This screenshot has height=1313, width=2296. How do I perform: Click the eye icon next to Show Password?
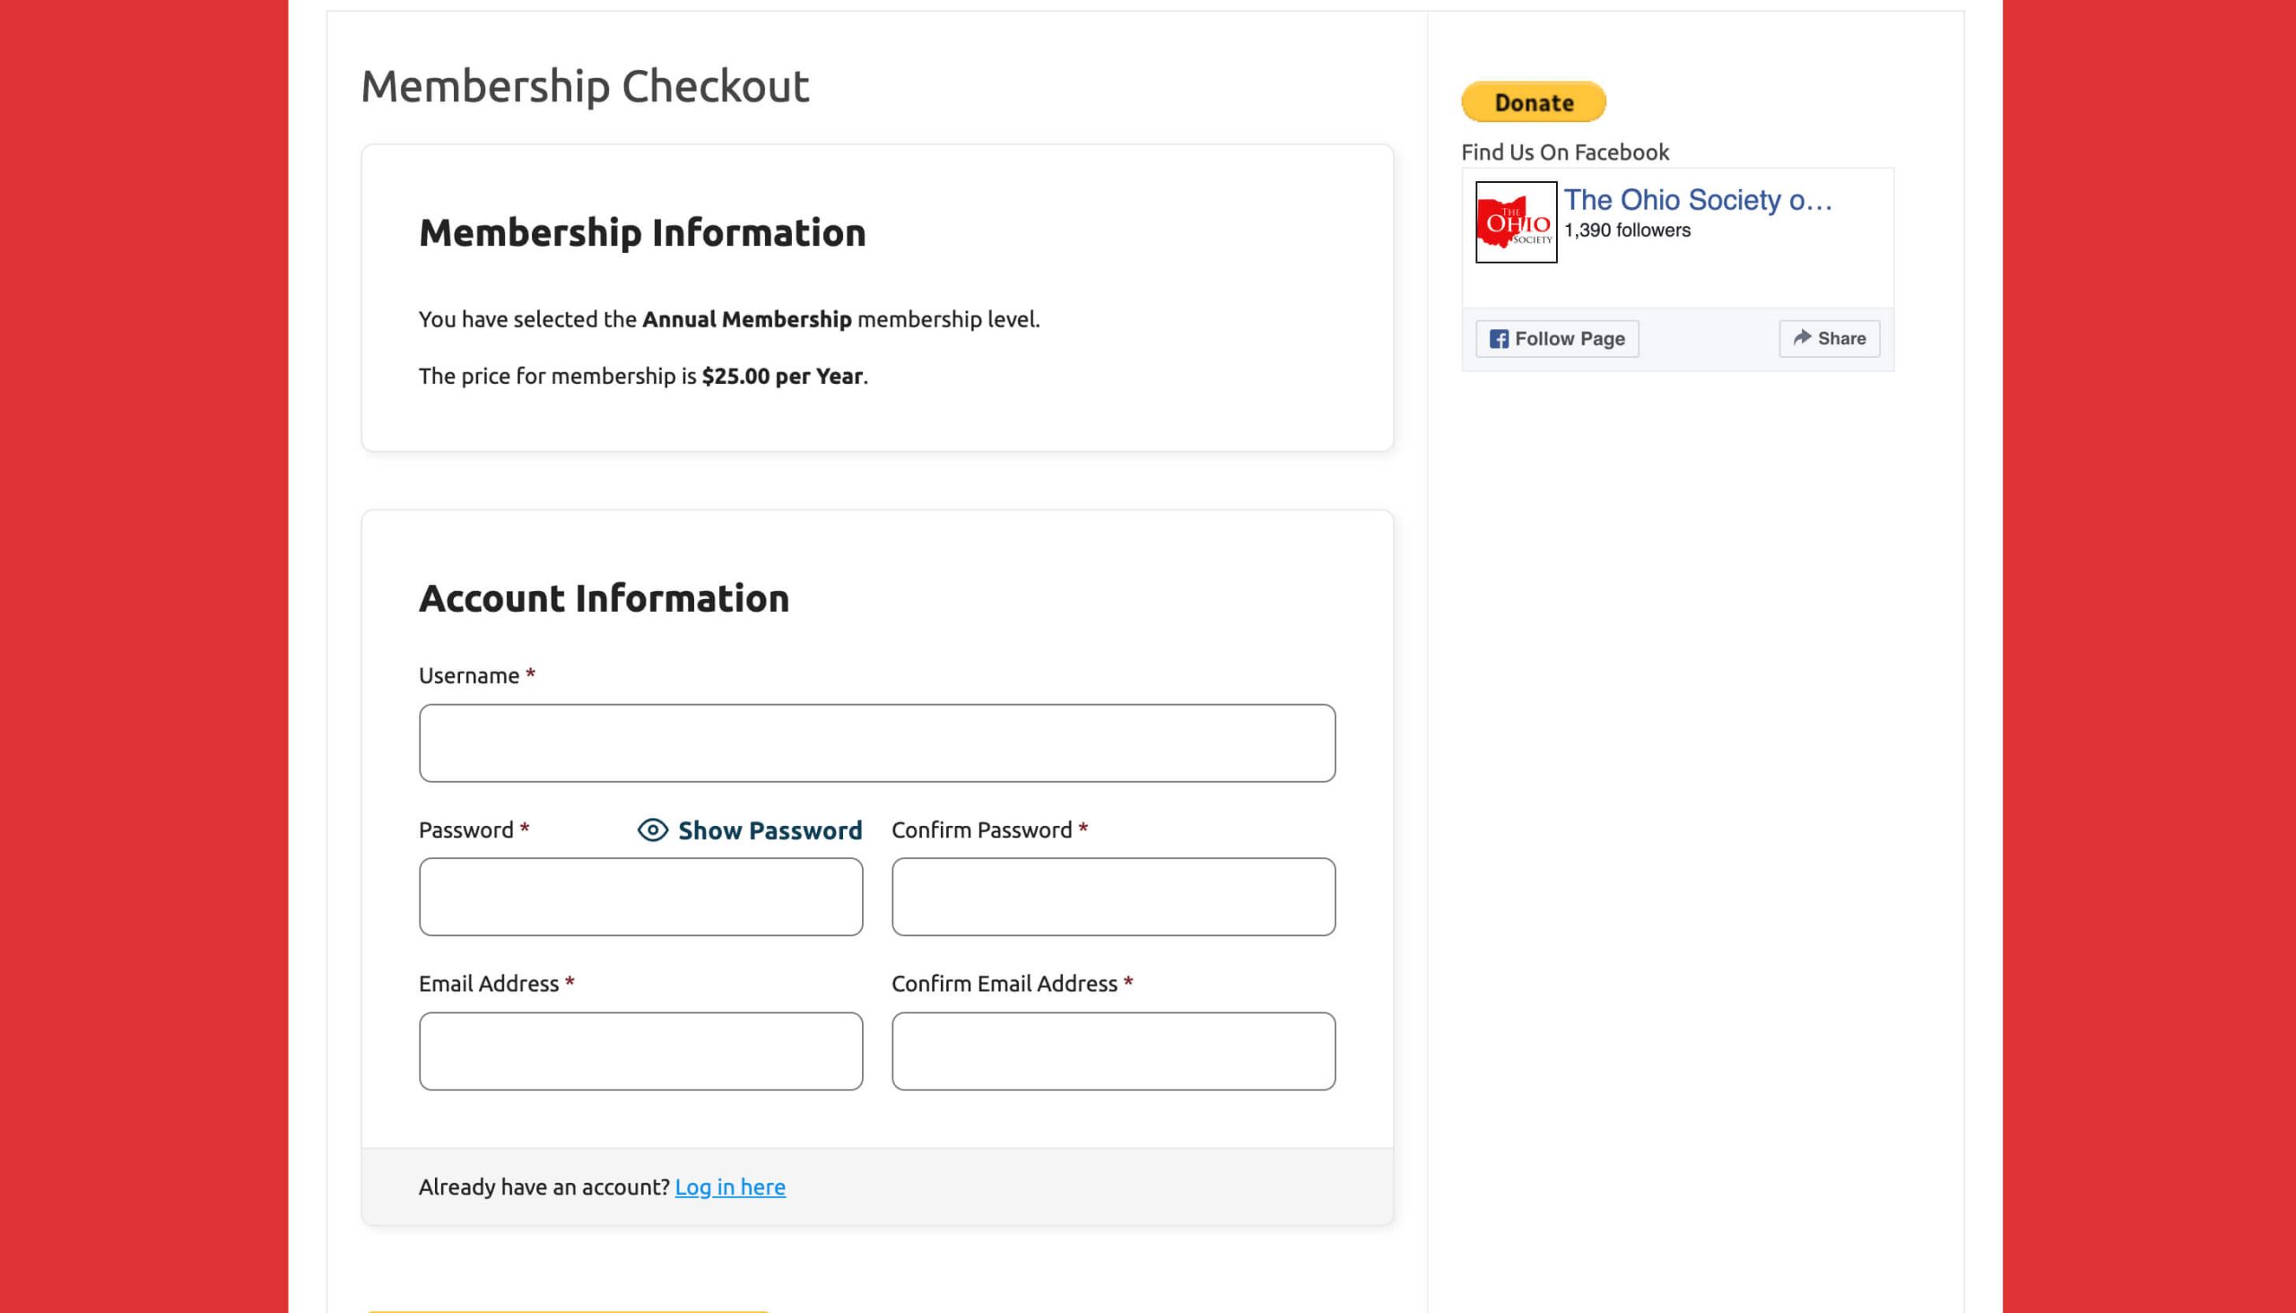pyautogui.click(x=651, y=829)
